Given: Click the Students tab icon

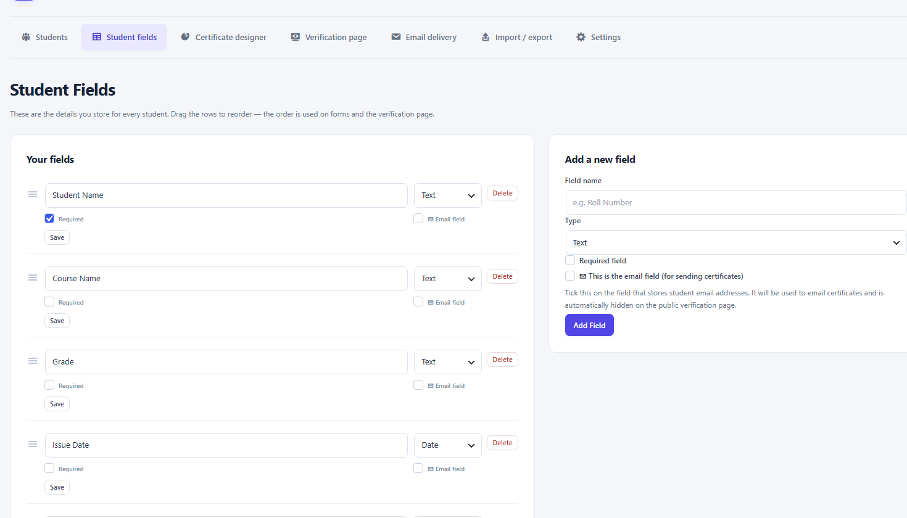Looking at the screenshot, I should (x=26, y=37).
